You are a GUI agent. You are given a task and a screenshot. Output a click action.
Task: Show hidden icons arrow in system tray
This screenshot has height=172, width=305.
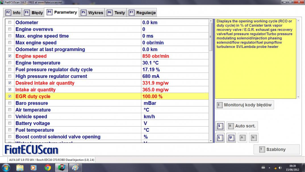269,168
